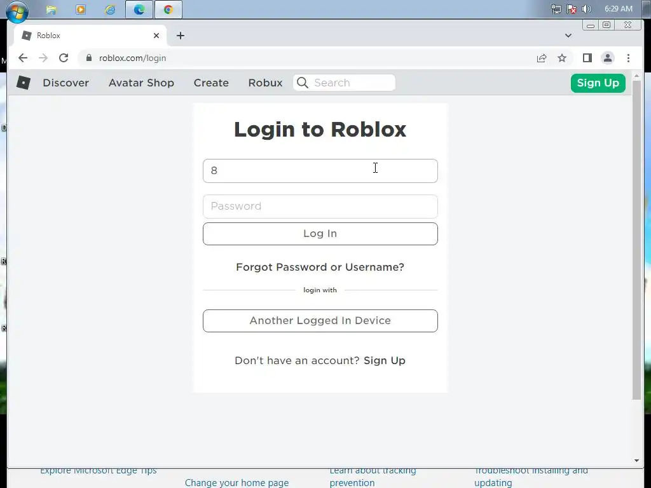This screenshot has width=651, height=488.
Task: Open Troubleshoot installing and updating link in Edge
Action: 531,477
